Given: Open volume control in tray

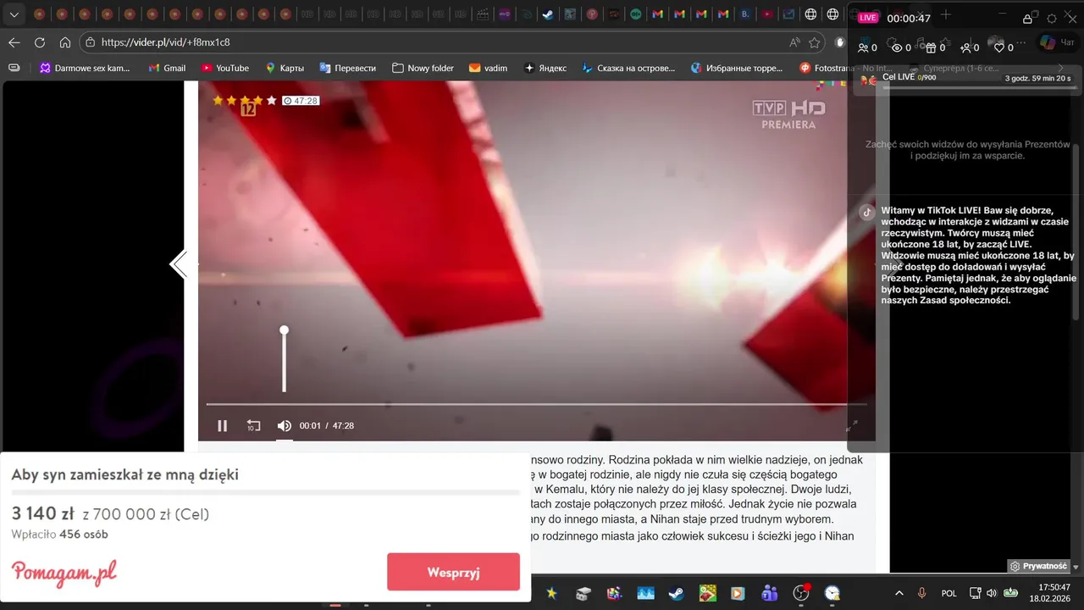Looking at the screenshot, I should (992, 593).
